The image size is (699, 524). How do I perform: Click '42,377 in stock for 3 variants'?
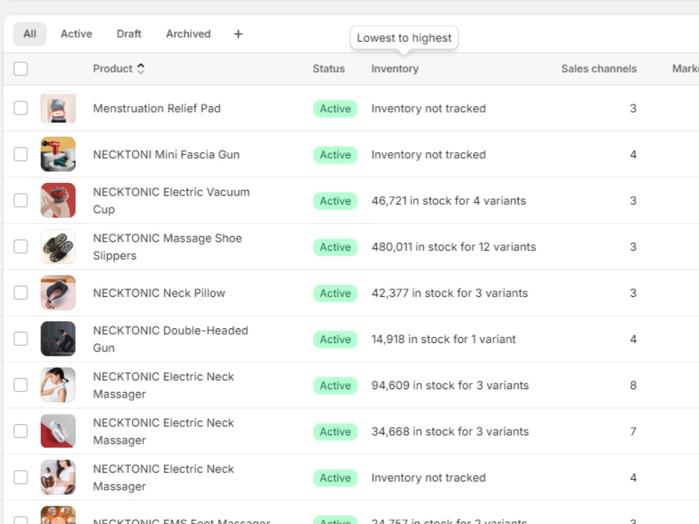(x=449, y=293)
